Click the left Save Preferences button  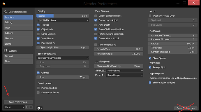click(18, 102)
